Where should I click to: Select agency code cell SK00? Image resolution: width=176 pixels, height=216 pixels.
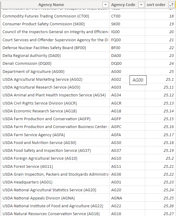tap(127, 24)
